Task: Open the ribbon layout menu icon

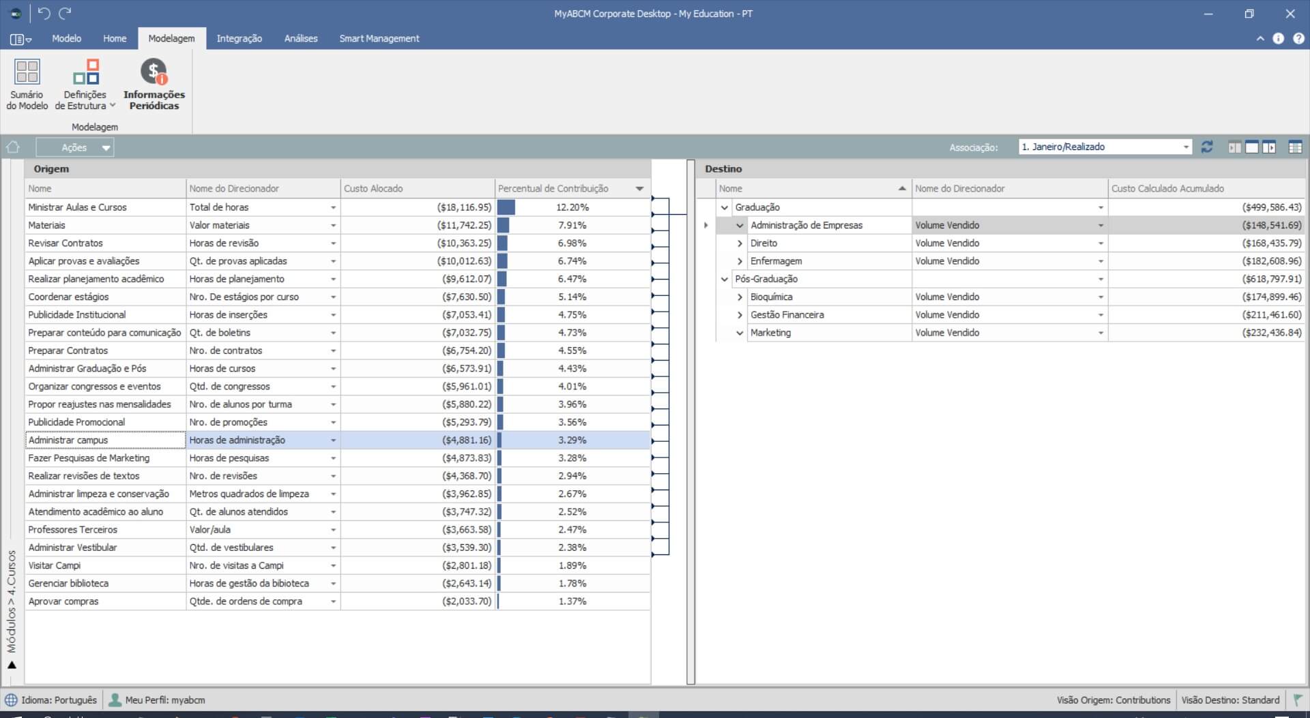Action: 20,40
